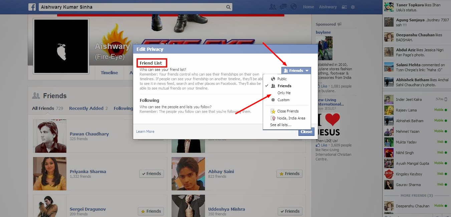Screen dimensions: 451x217
Task: Select Public in privacy menu
Action: tap(287, 79)
